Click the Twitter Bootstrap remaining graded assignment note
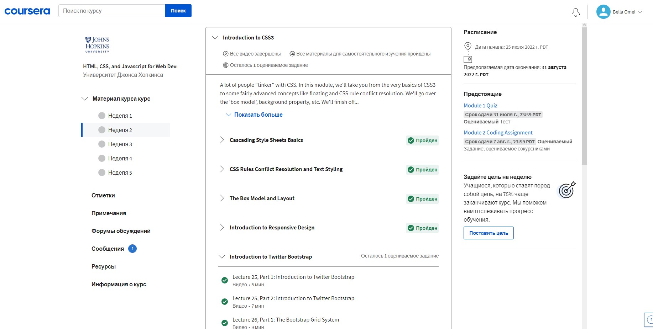The height and width of the screenshot is (329, 653). [400, 256]
